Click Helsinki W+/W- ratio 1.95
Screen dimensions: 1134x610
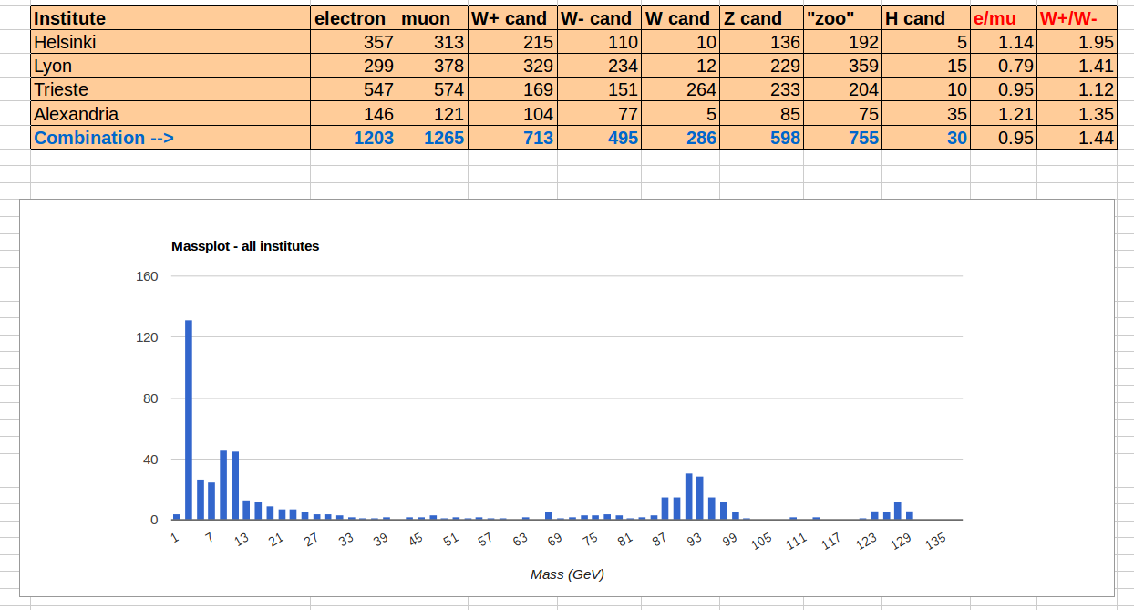1077,42
